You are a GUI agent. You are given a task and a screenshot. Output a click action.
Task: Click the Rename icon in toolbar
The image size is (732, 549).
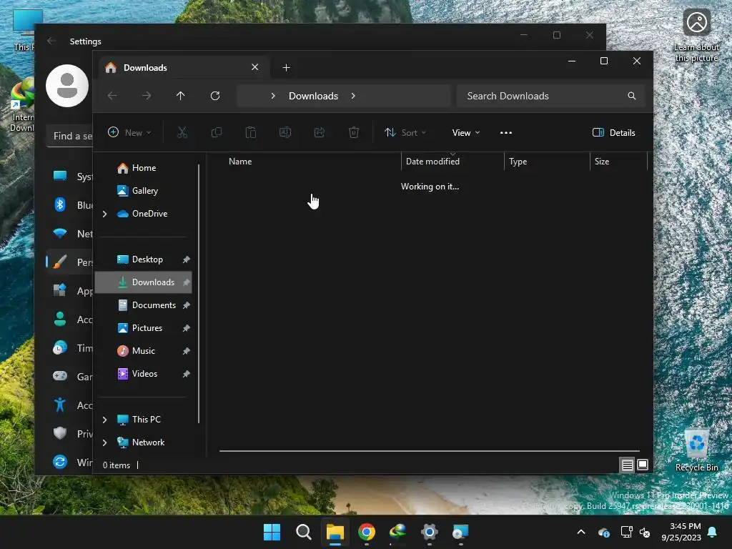(x=285, y=132)
